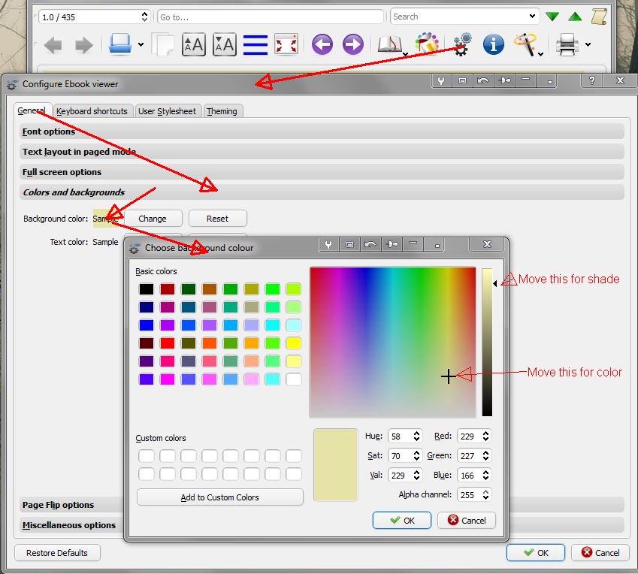
Task: Click in the hue-saturation color spectrum area
Action: pos(393,342)
